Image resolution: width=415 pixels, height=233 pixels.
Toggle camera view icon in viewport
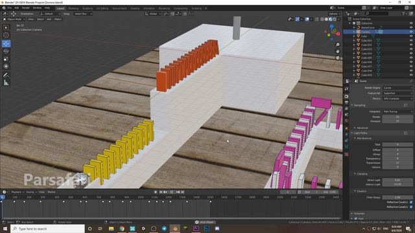click(338, 58)
